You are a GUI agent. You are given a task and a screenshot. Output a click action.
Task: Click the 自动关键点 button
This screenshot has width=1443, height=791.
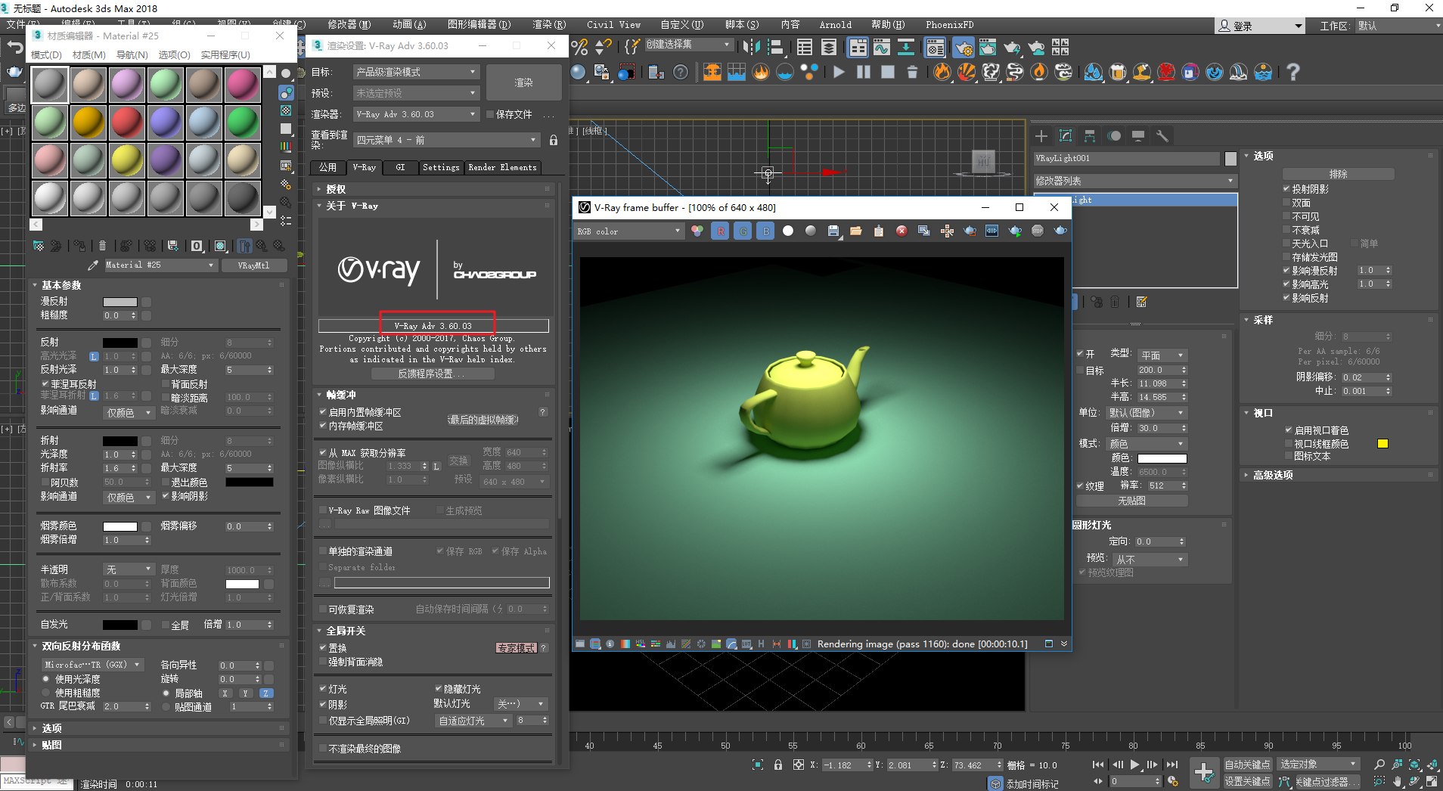click(x=1247, y=765)
